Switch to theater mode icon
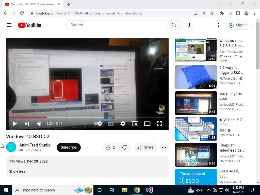 pos(147,124)
